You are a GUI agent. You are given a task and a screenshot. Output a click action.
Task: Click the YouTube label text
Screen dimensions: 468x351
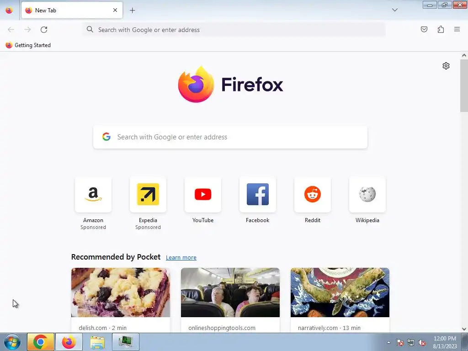[203, 220]
